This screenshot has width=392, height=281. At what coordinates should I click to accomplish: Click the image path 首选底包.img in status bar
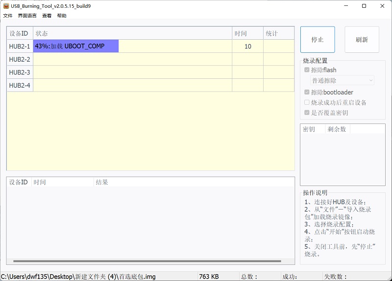pos(78,277)
